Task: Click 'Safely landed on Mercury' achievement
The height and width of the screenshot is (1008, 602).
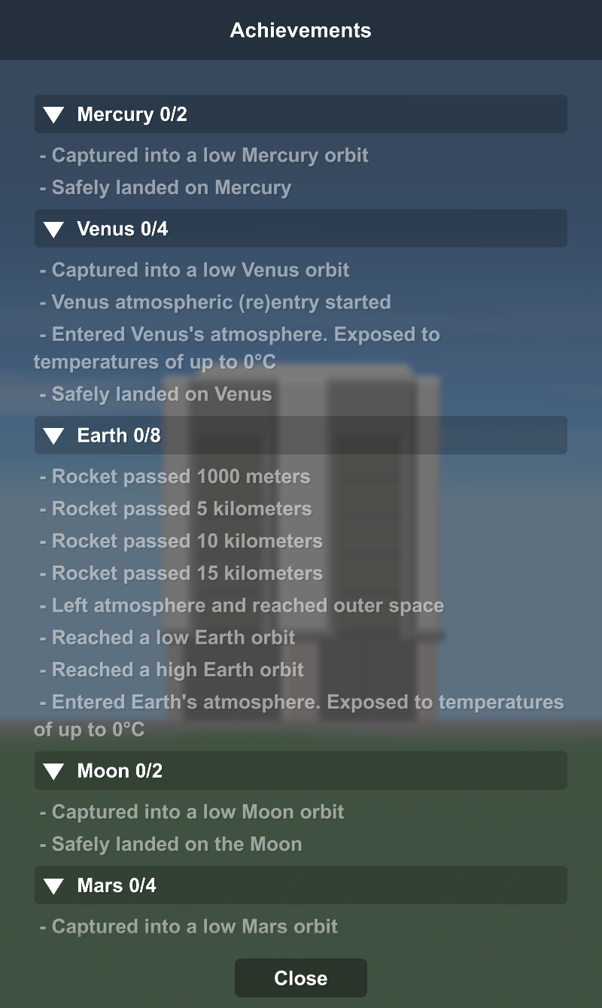Action: point(171,187)
